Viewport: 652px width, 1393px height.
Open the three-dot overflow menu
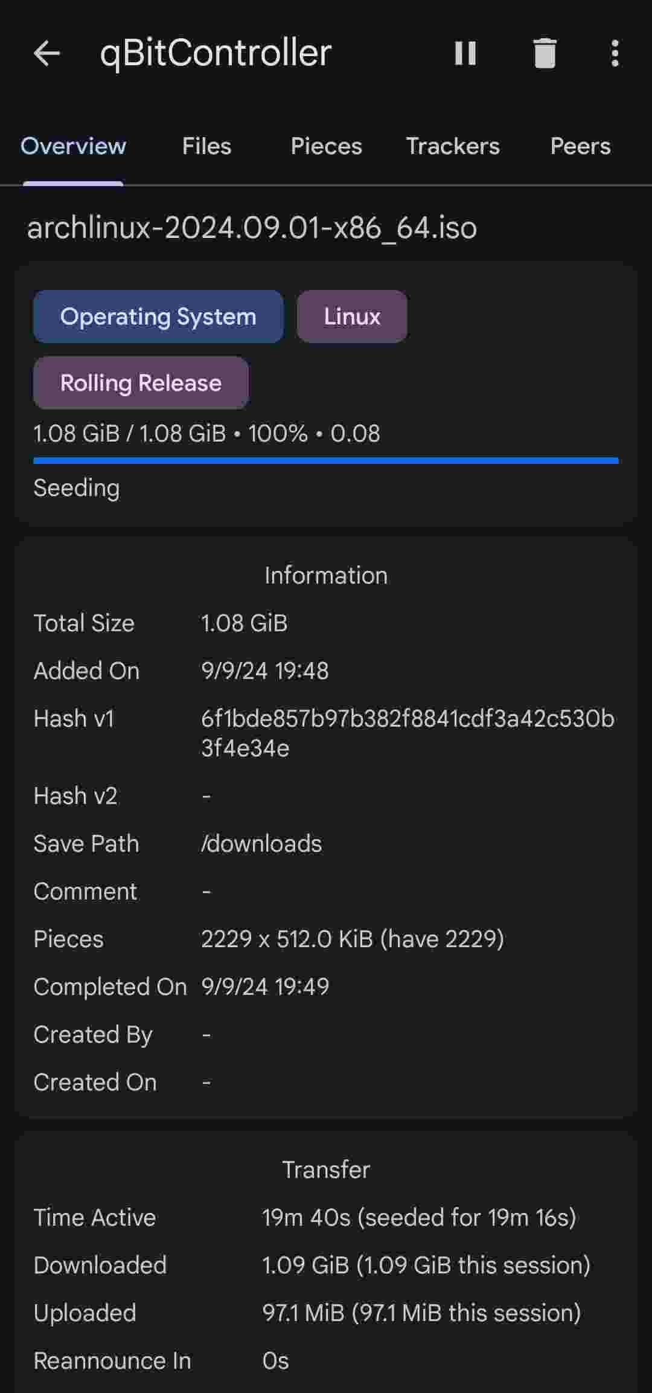click(614, 54)
